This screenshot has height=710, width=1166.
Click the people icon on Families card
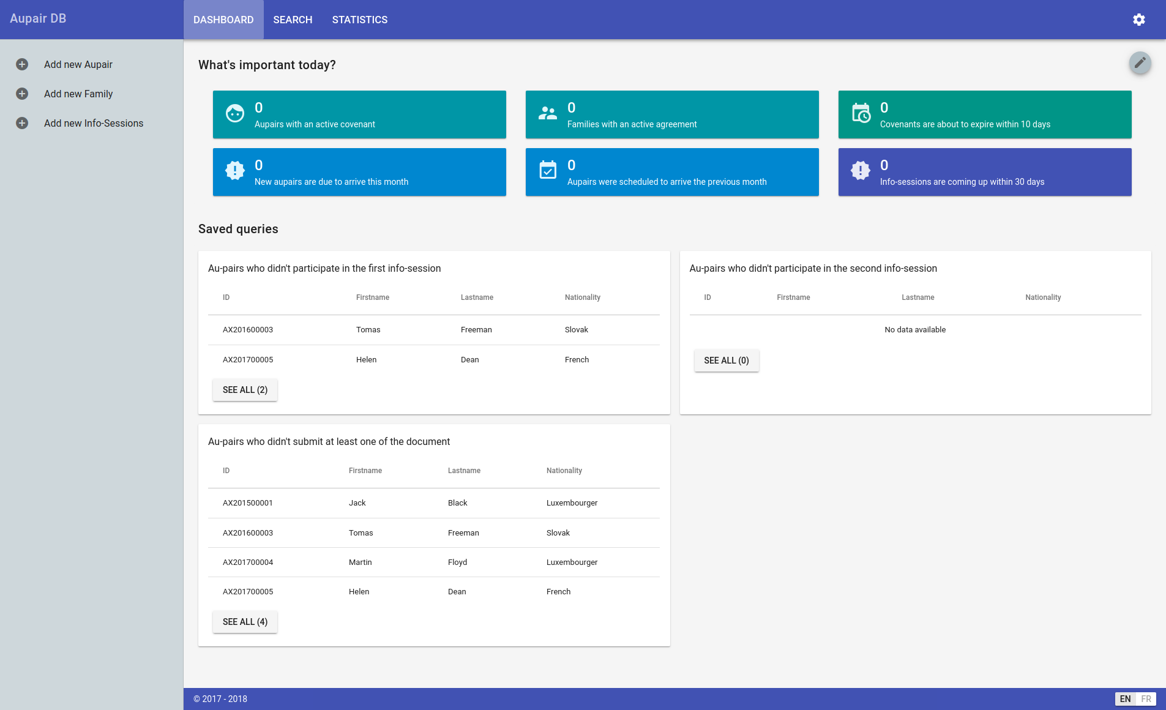(x=548, y=114)
